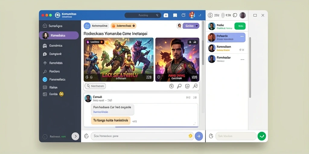The image size is (309, 154).
Task: Select the Ramdrotter contact
Action: click(x=227, y=59)
